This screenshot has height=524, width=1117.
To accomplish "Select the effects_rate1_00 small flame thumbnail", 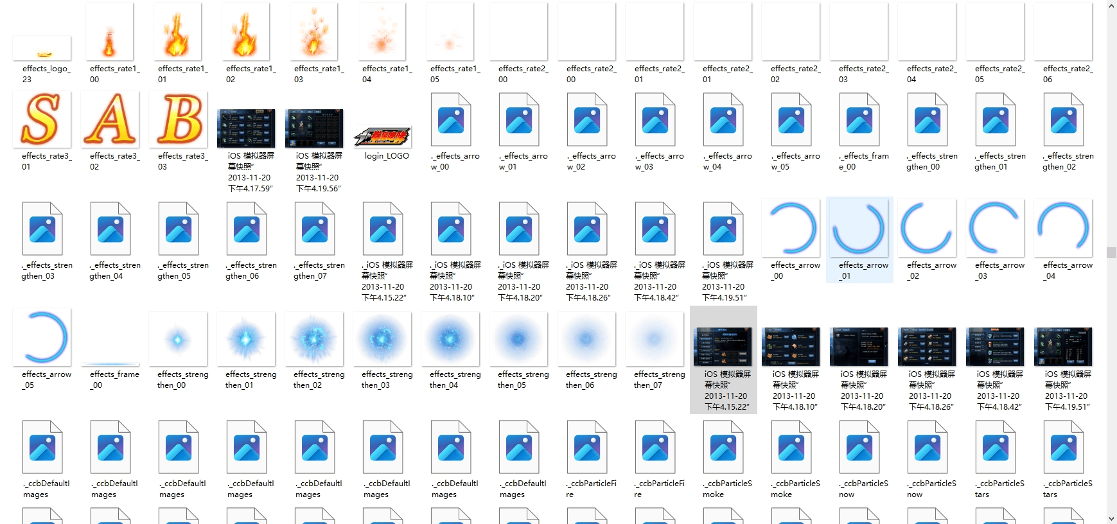I will (110, 31).
